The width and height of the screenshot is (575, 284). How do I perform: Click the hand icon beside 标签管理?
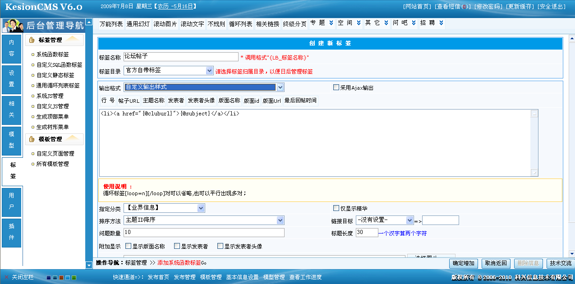coord(32,40)
